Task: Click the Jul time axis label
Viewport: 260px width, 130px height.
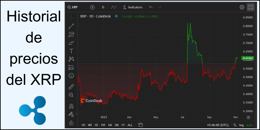Action: pyautogui.click(x=183, y=117)
